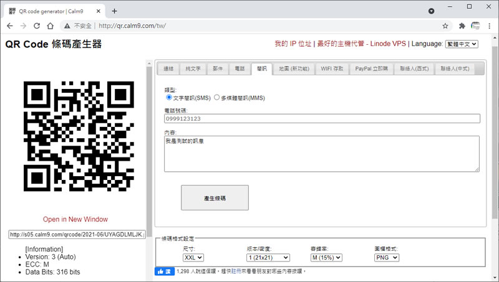
Task: Click the QR image URL field
Action: [x=77, y=235]
